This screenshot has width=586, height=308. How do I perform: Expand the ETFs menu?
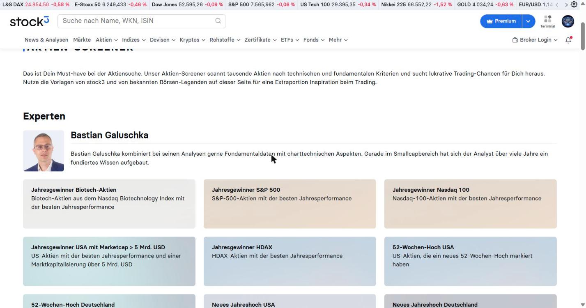point(290,40)
